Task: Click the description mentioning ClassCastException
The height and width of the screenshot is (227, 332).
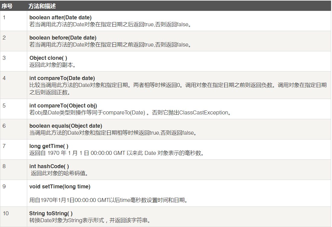Action: pyautogui.click(x=130, y=113)
